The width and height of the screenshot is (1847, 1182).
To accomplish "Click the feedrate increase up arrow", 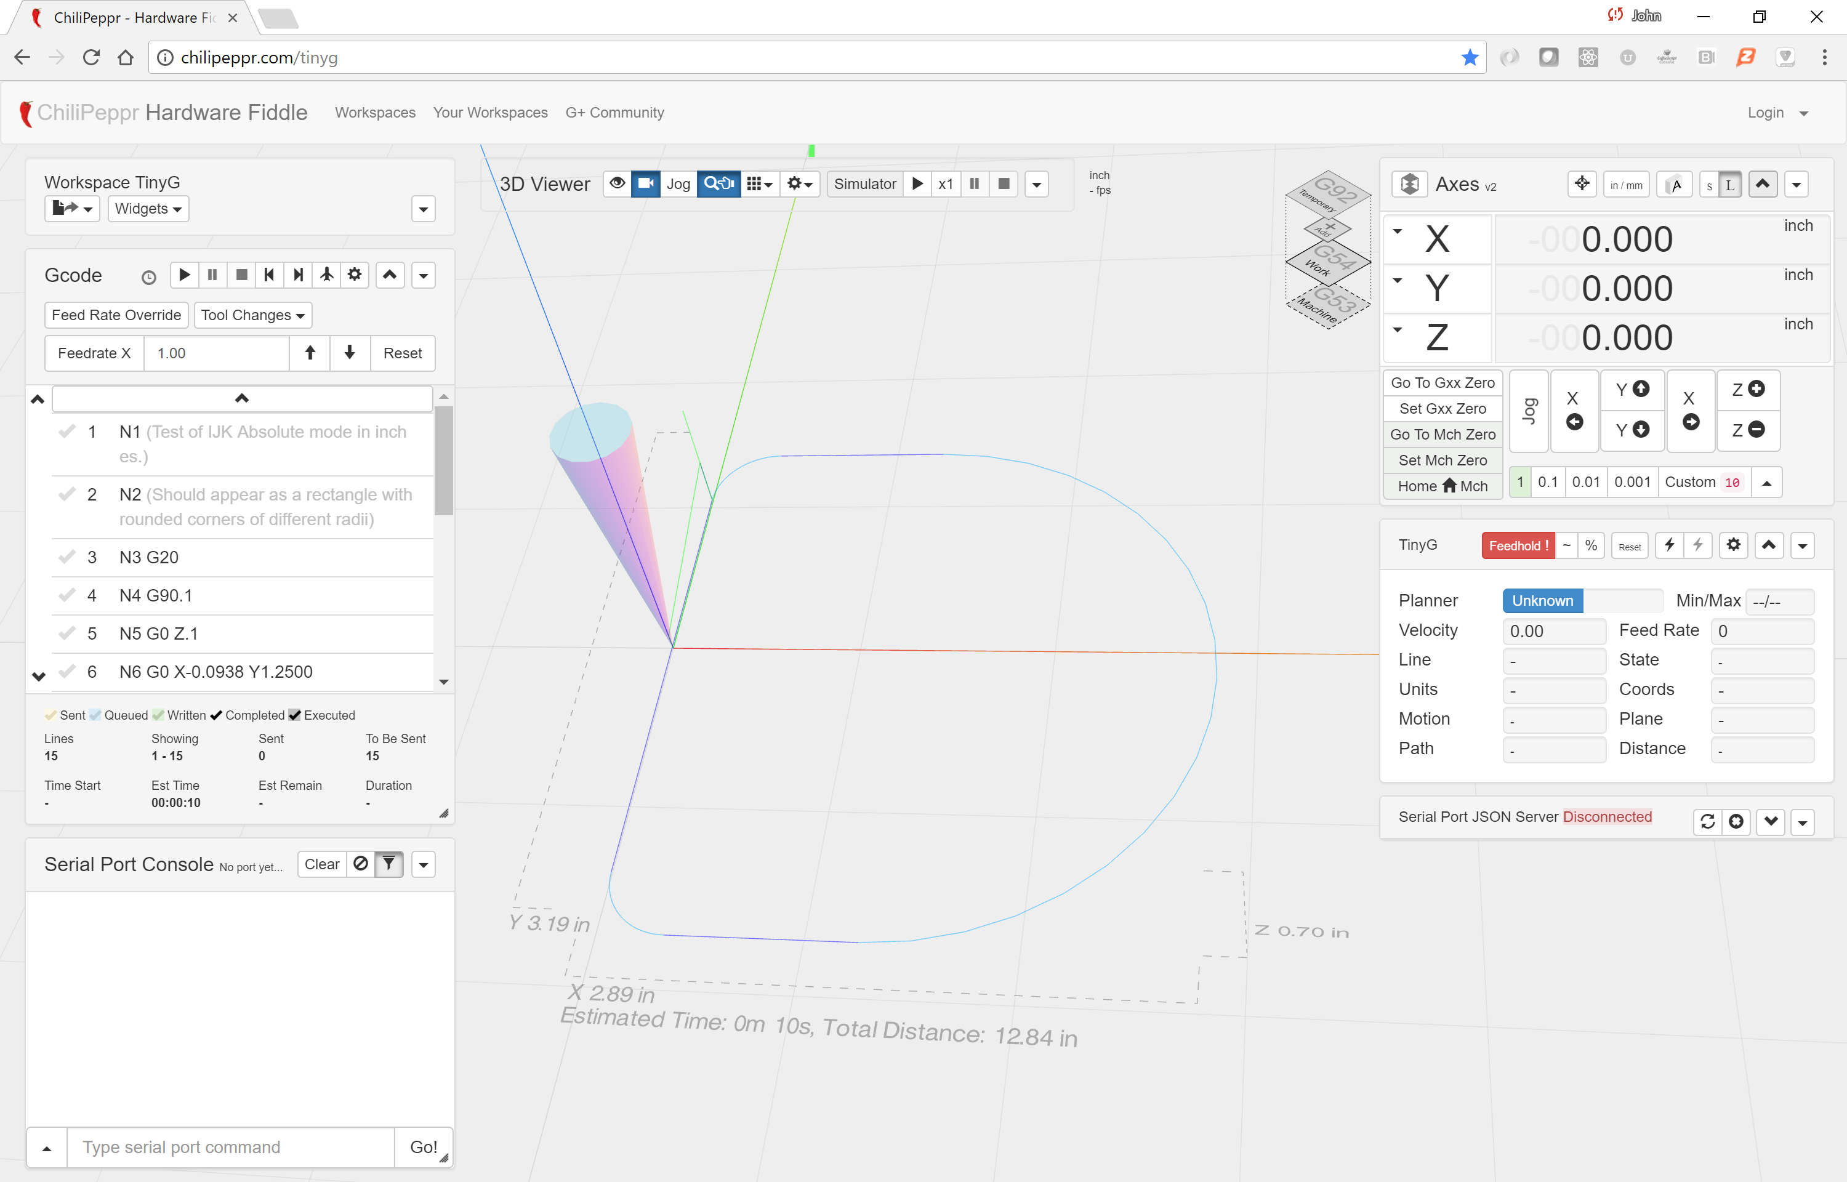I will click(310, 353).
